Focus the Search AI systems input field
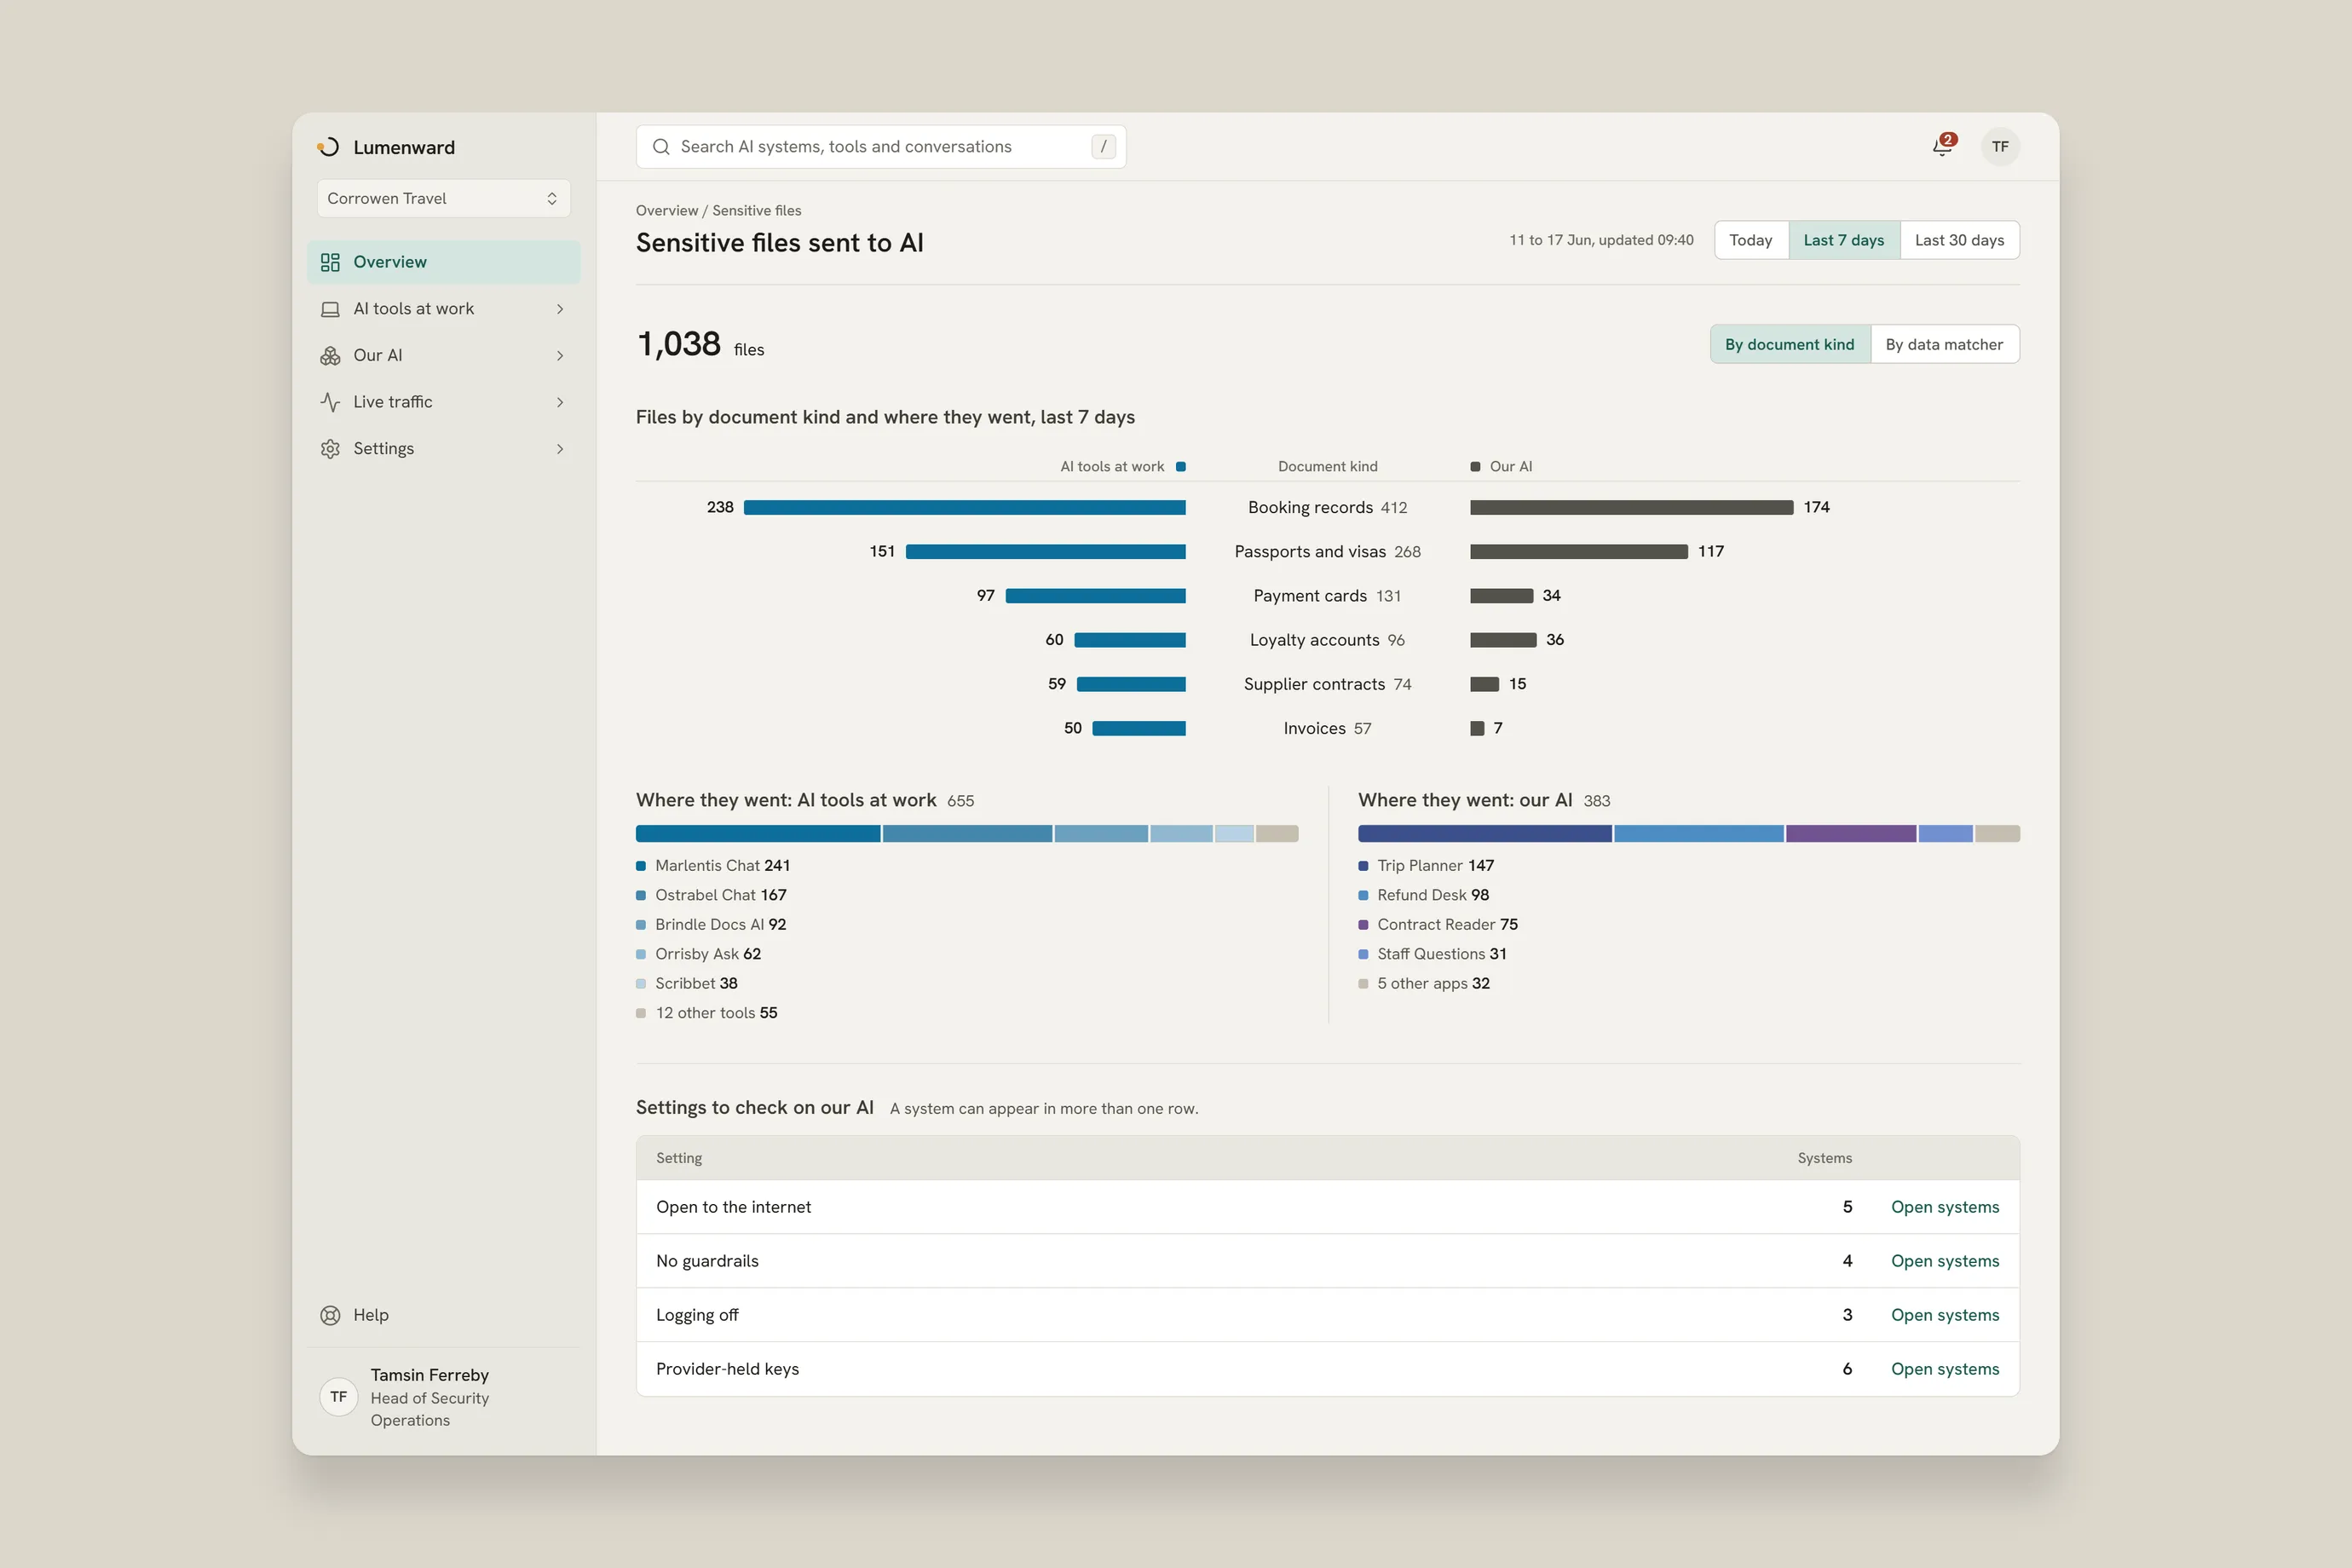 pos(881,147)
